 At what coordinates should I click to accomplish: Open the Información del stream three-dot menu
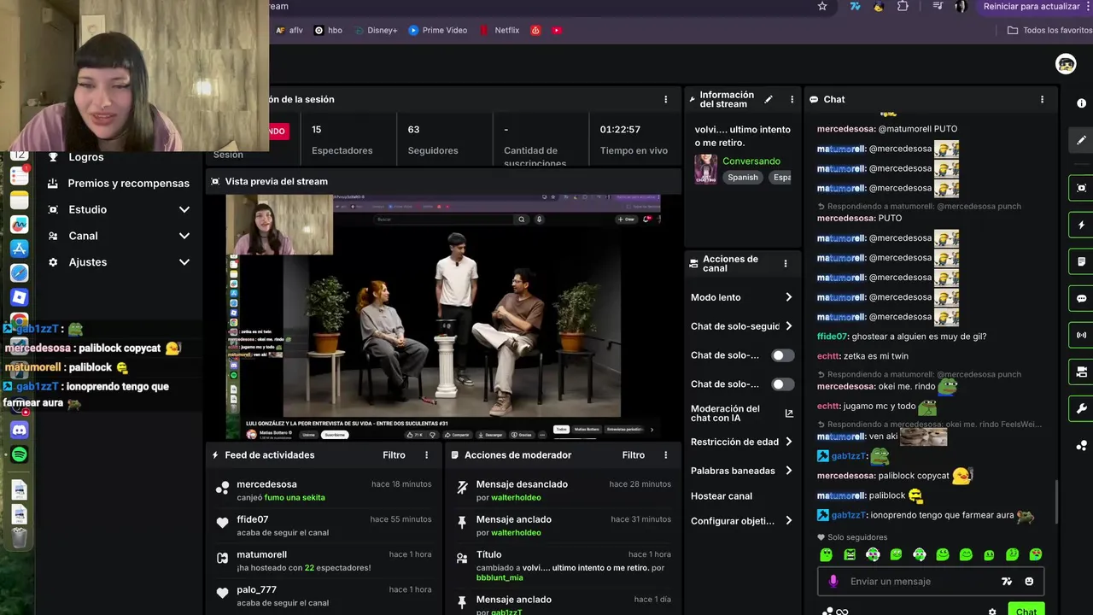pos(792,99)
